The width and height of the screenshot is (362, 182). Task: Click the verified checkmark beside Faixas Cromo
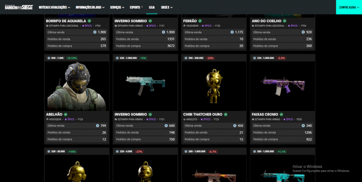click(281, 115)
